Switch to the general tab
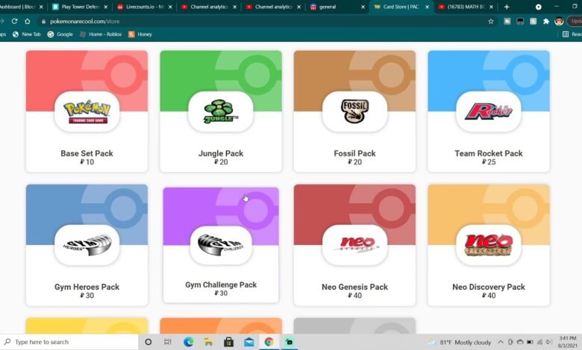582x350 pixels. tap(337, 7)
